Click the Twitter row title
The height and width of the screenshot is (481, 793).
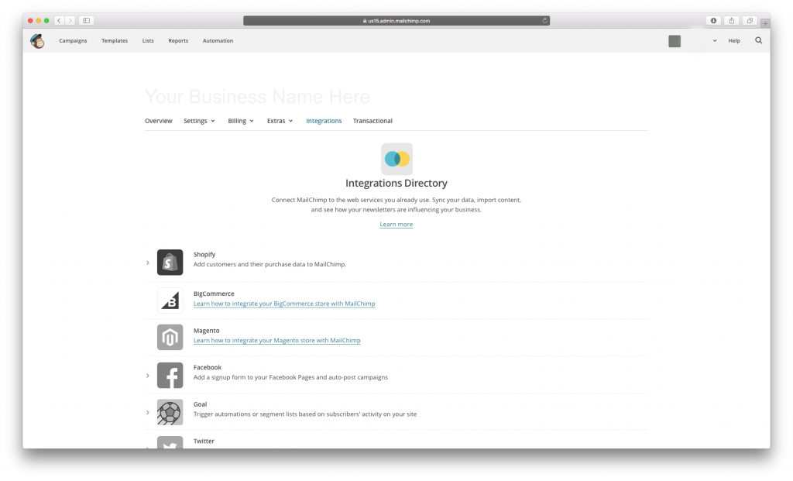(204, 441)
